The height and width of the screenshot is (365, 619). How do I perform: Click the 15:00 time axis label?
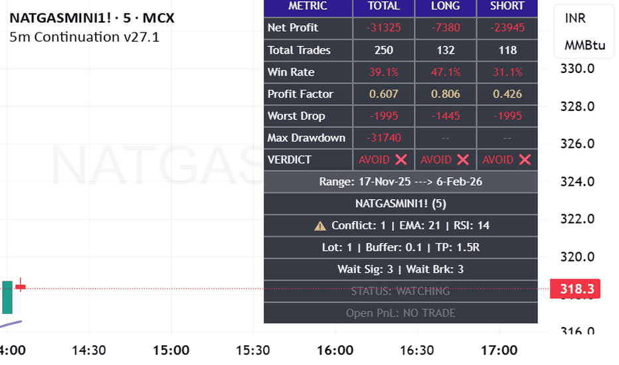[171, 350]
